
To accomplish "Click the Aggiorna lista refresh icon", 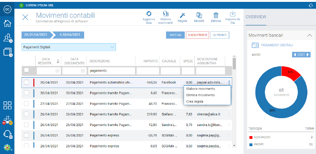I will [149, 14].
